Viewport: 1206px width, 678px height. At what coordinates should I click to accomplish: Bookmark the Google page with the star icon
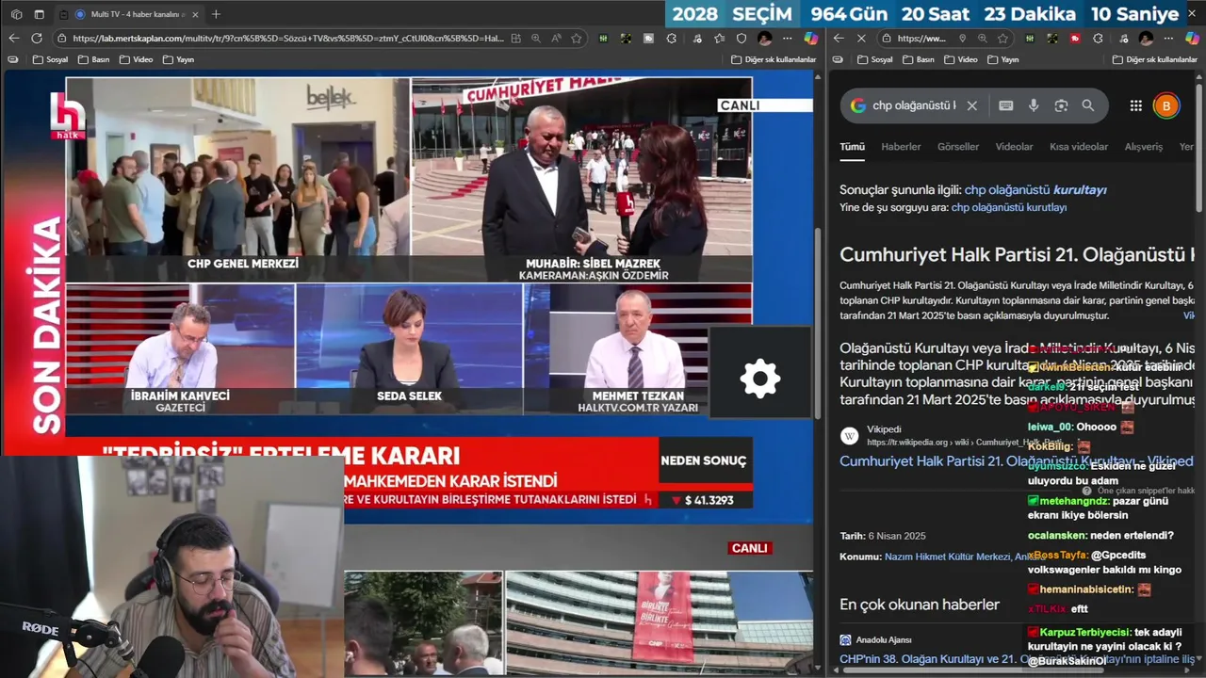[1002, 39]
